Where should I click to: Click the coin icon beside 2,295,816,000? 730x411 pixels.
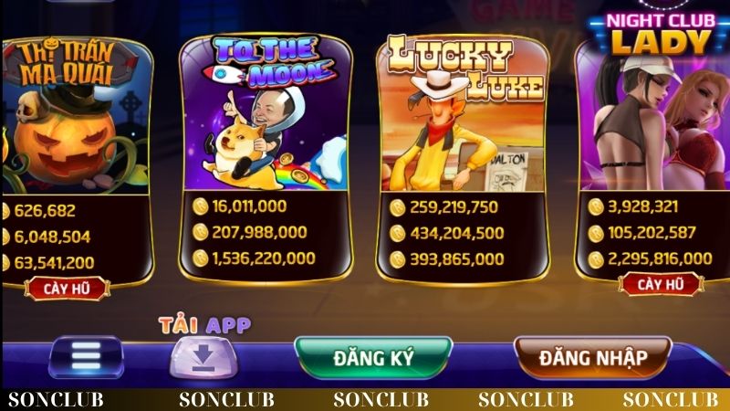(596, 259)
